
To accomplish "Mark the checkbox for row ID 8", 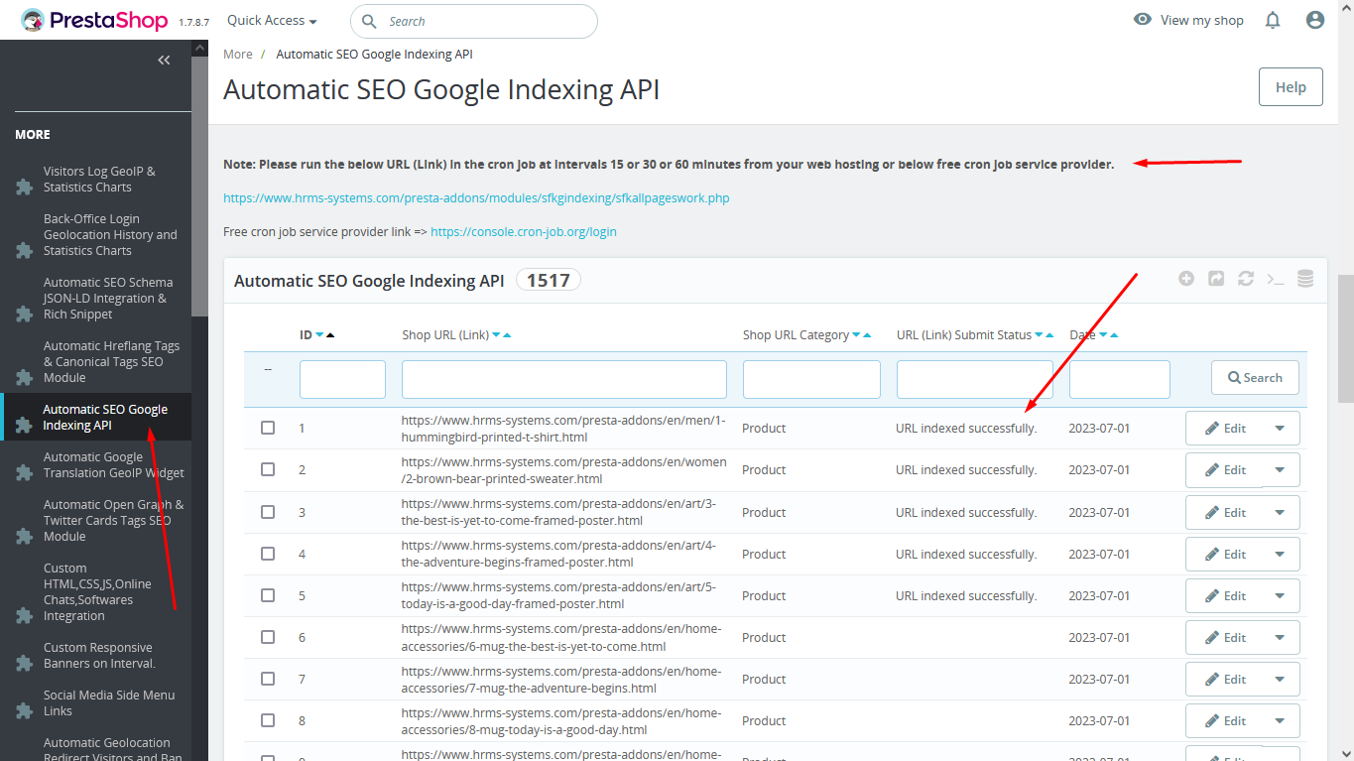I will (268, 720).
